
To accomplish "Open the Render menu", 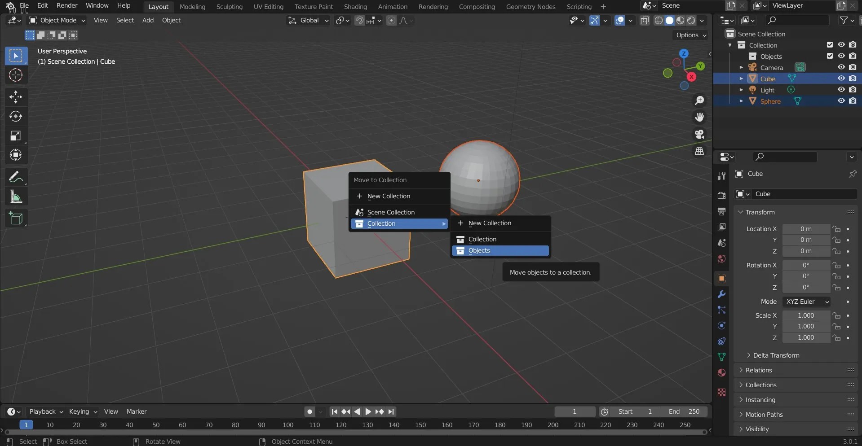I will (x=67, y=5).
